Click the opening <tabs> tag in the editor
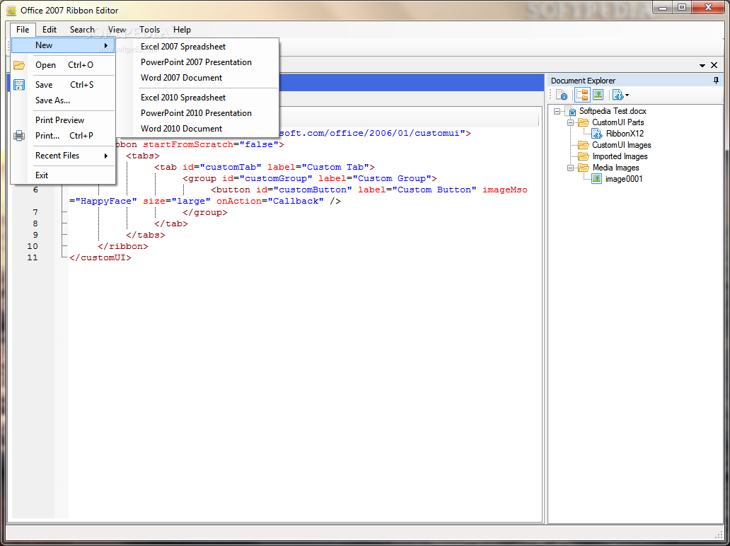The height and width of the screenshot is (546, 730). point(142,156)
